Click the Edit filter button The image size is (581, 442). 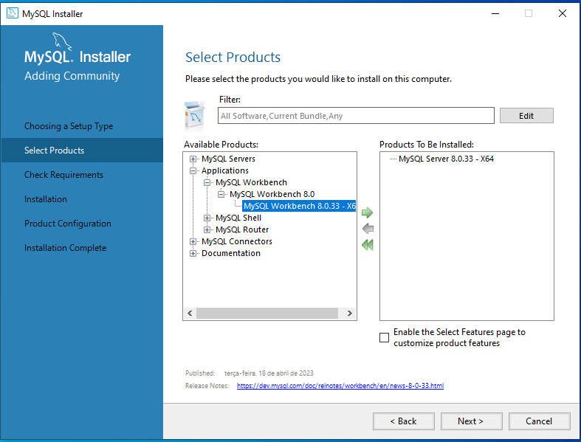pos(526,116)
